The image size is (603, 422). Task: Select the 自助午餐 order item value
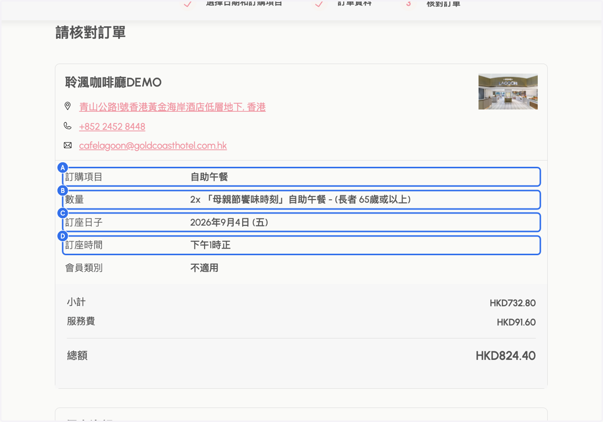coord(209,177)
